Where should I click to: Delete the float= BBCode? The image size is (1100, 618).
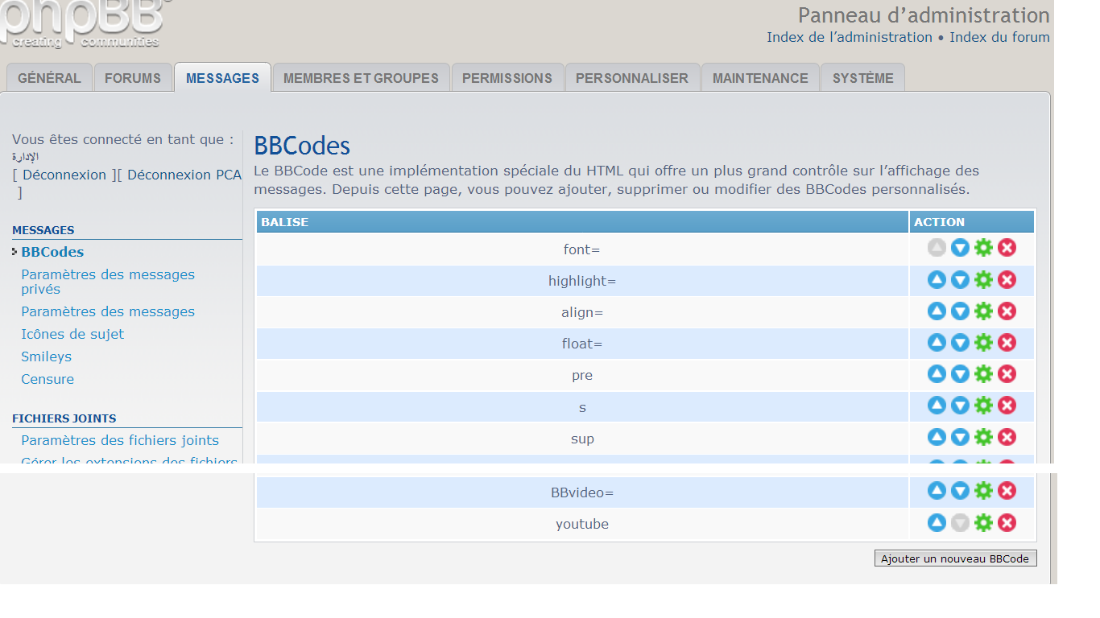click(1007, 343)
